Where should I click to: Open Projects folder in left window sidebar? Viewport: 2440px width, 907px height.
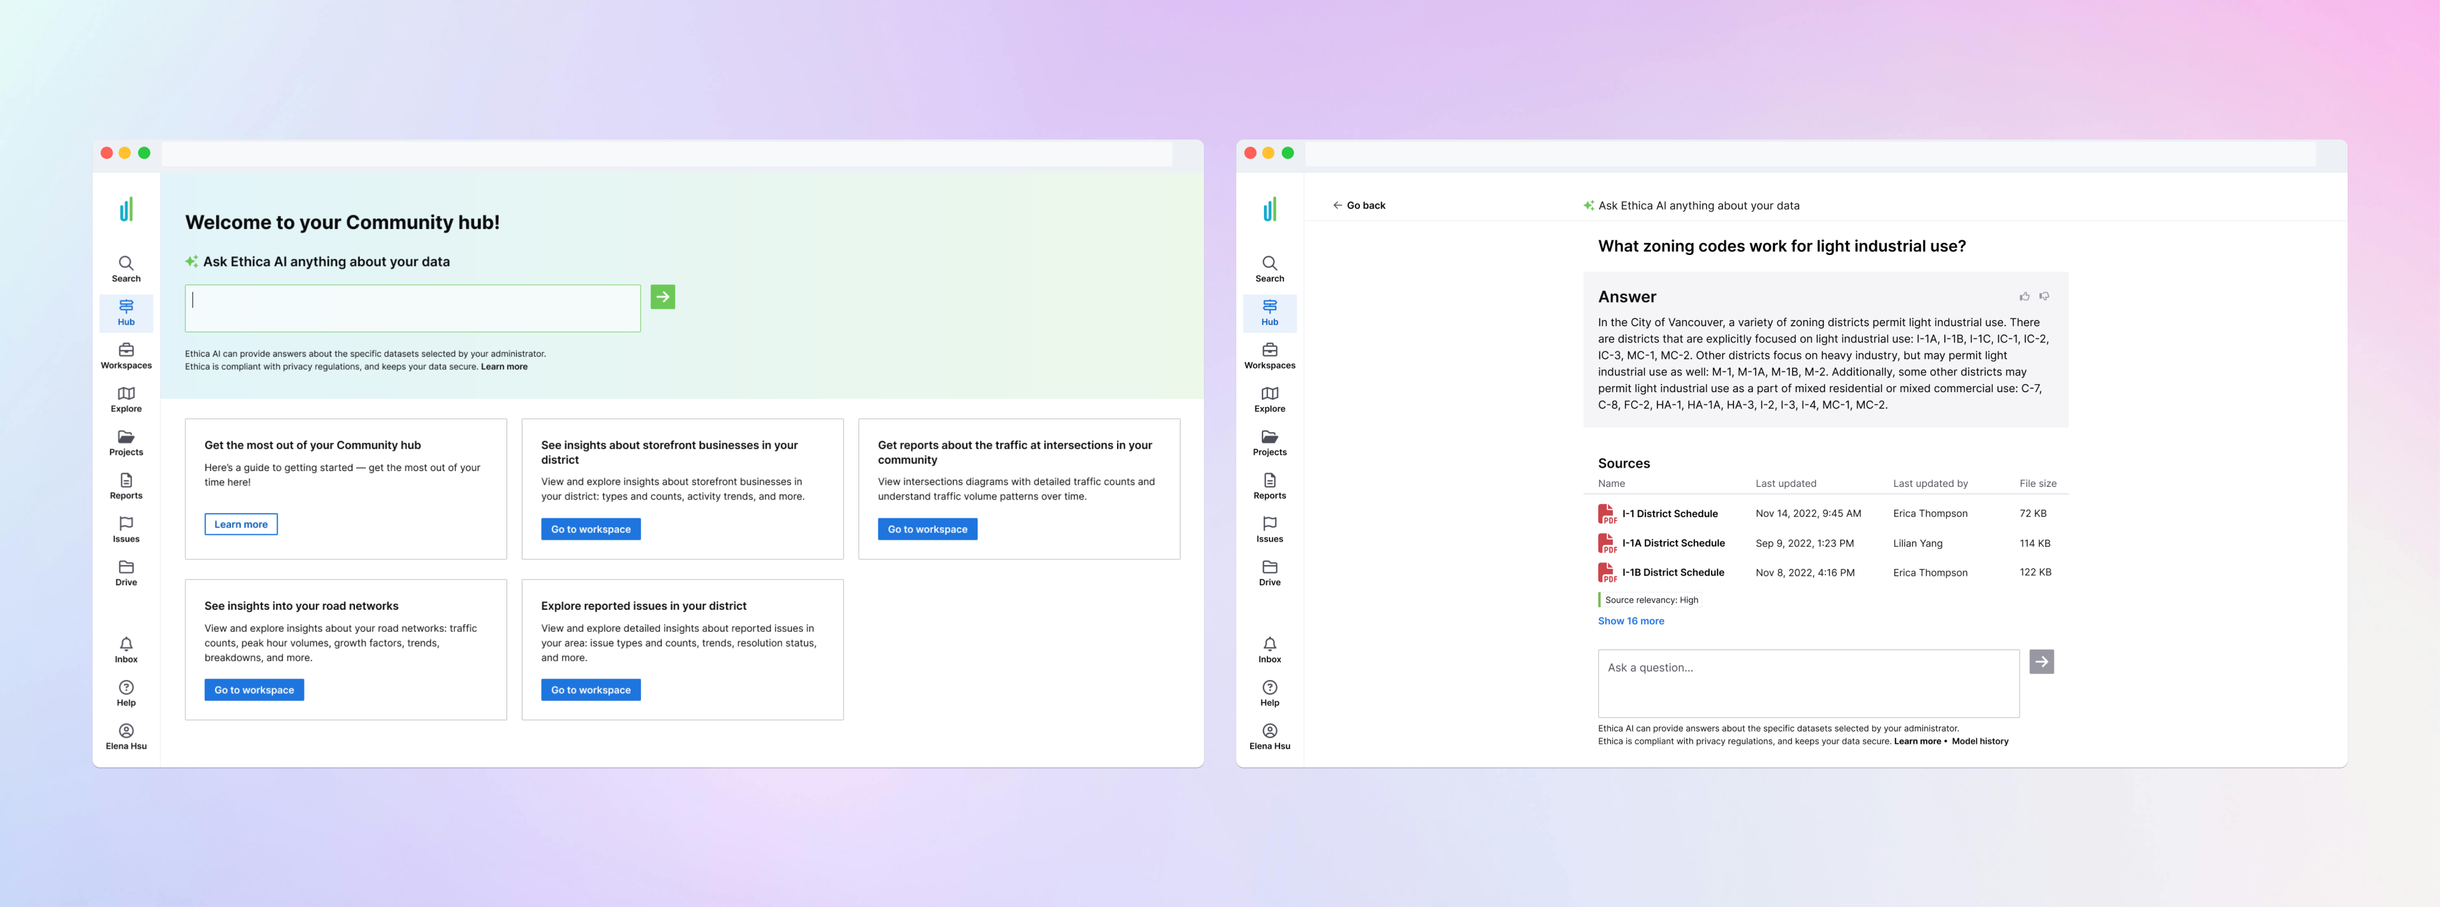click(x=126, y=443)
